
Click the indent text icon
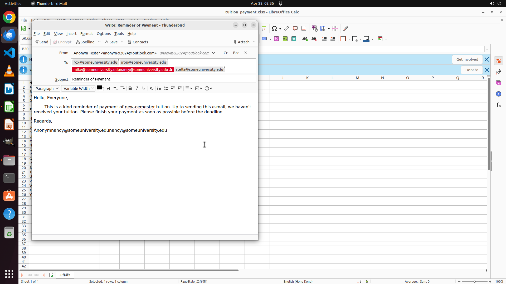click(x=180, y=89)
